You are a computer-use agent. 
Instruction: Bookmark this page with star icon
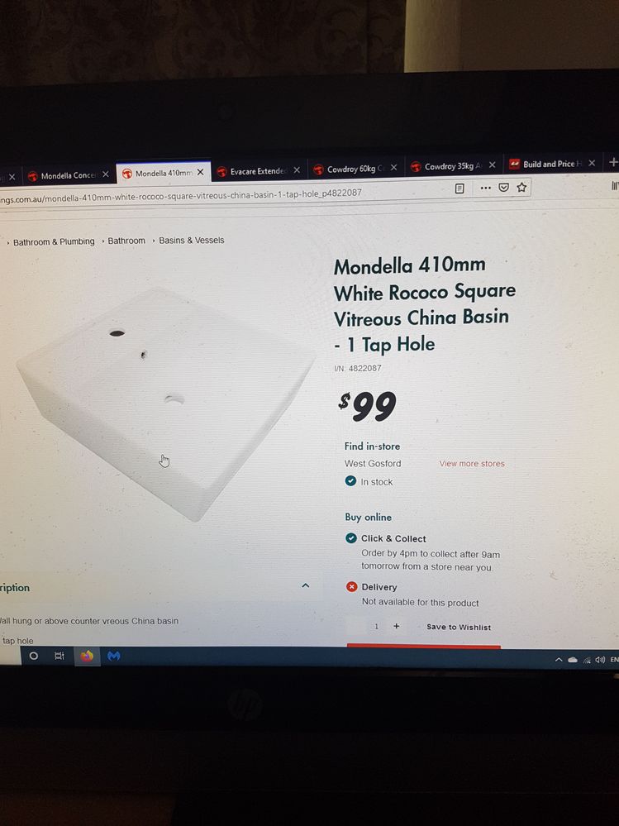click(x=521, y=187)
